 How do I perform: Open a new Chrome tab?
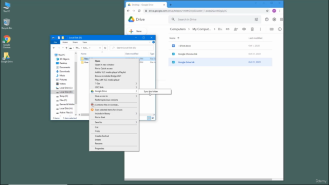click(x=171, y=5)
